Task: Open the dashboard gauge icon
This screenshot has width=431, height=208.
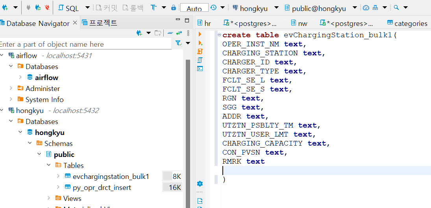Action: 366,8
